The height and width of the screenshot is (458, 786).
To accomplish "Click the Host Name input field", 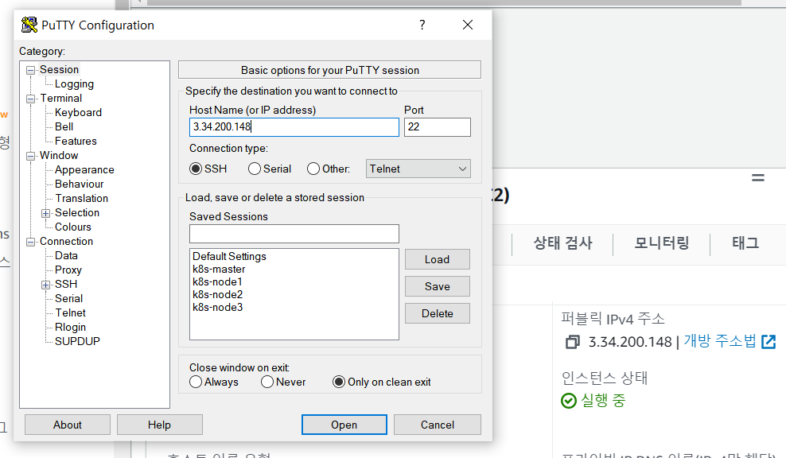I will coord(294,126).
